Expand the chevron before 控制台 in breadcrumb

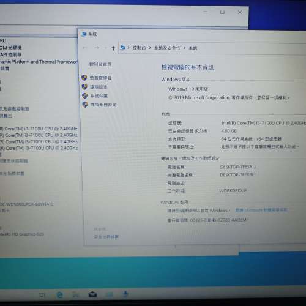coord(129,48)
